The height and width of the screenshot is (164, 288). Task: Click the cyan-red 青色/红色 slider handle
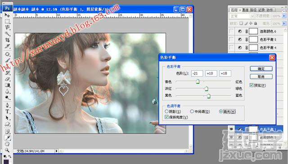click(x=198, y=81)
